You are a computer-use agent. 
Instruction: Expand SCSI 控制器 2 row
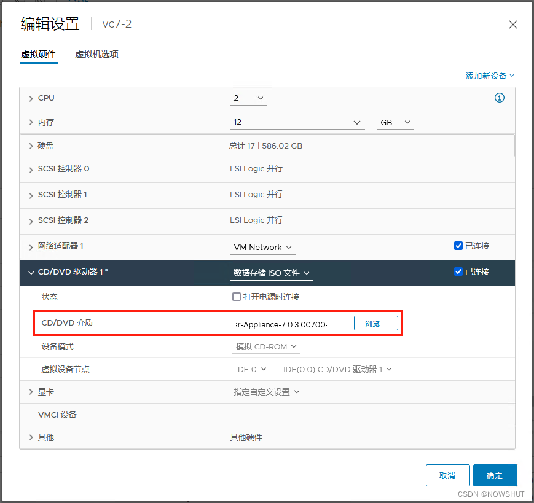point(31,221)
